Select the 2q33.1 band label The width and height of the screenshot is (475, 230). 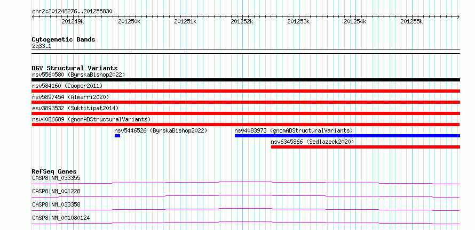41,46
